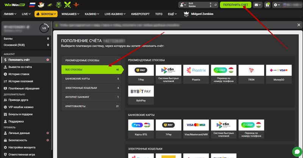Refresh the balance with the reload icon
Viewport: 303px width, 158px height.
click(216, 5)
